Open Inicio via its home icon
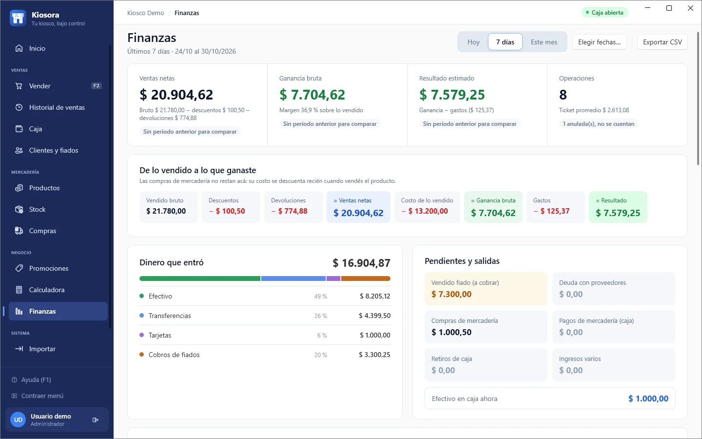This screenshot has width=702, height=439. click(x=19, y=48)
